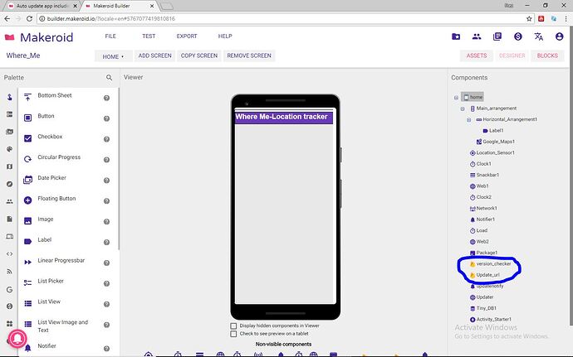Open help for Floating Button component

[x=106, y=201]
